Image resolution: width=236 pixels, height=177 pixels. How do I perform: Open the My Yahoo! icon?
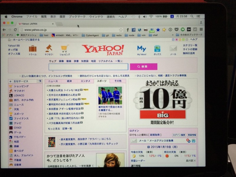click(x=142, y=49)
